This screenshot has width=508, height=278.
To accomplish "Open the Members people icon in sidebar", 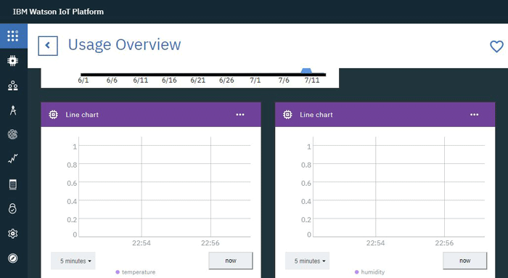I will coord(13,86).
